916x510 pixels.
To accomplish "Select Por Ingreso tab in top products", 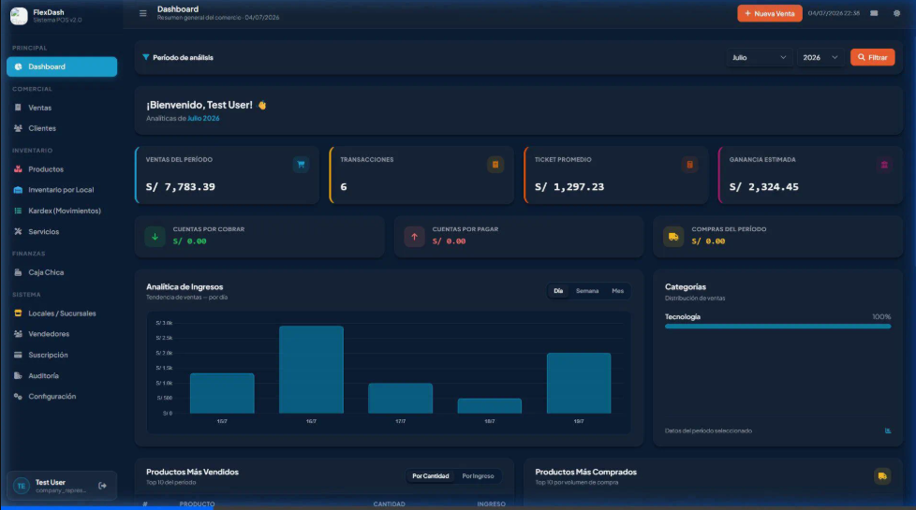I will pyautogui.click(x=478, y=476).
